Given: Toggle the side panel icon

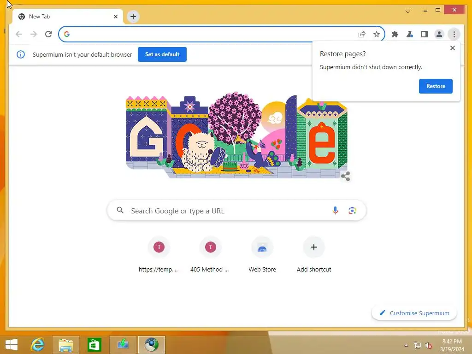Looking at the screenshot, I should coord(425,34).
